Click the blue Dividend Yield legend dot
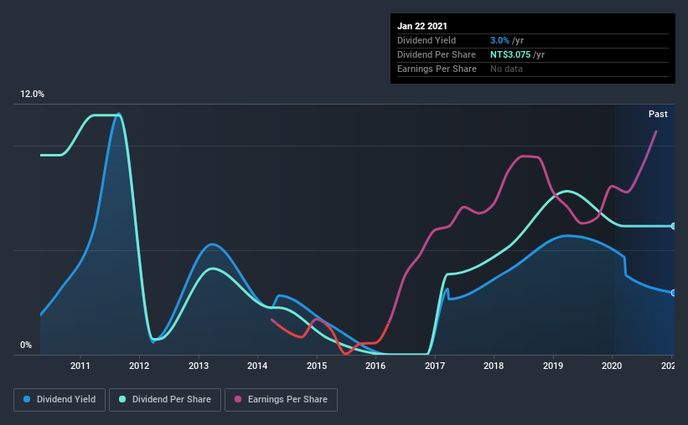Viewport: 688px width, 425px height. click(27, 399)
